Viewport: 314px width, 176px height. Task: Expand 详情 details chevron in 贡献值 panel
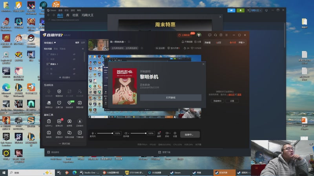241,43
